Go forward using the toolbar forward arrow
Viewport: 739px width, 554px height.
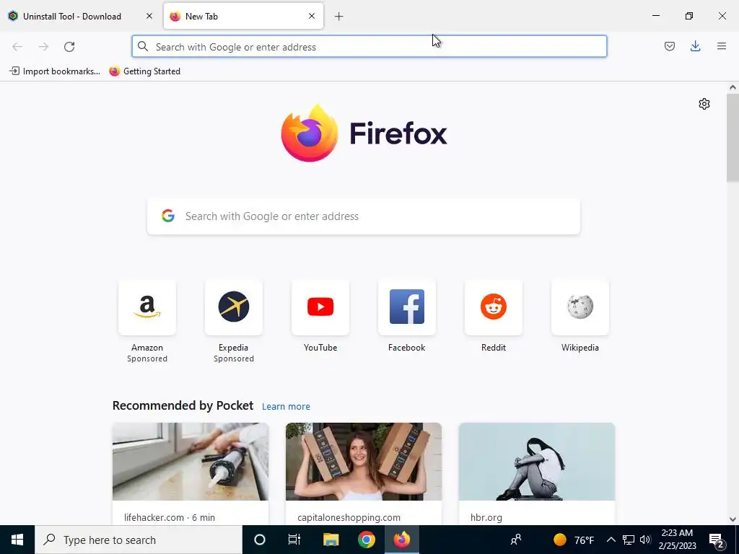(x=43, y=47)
